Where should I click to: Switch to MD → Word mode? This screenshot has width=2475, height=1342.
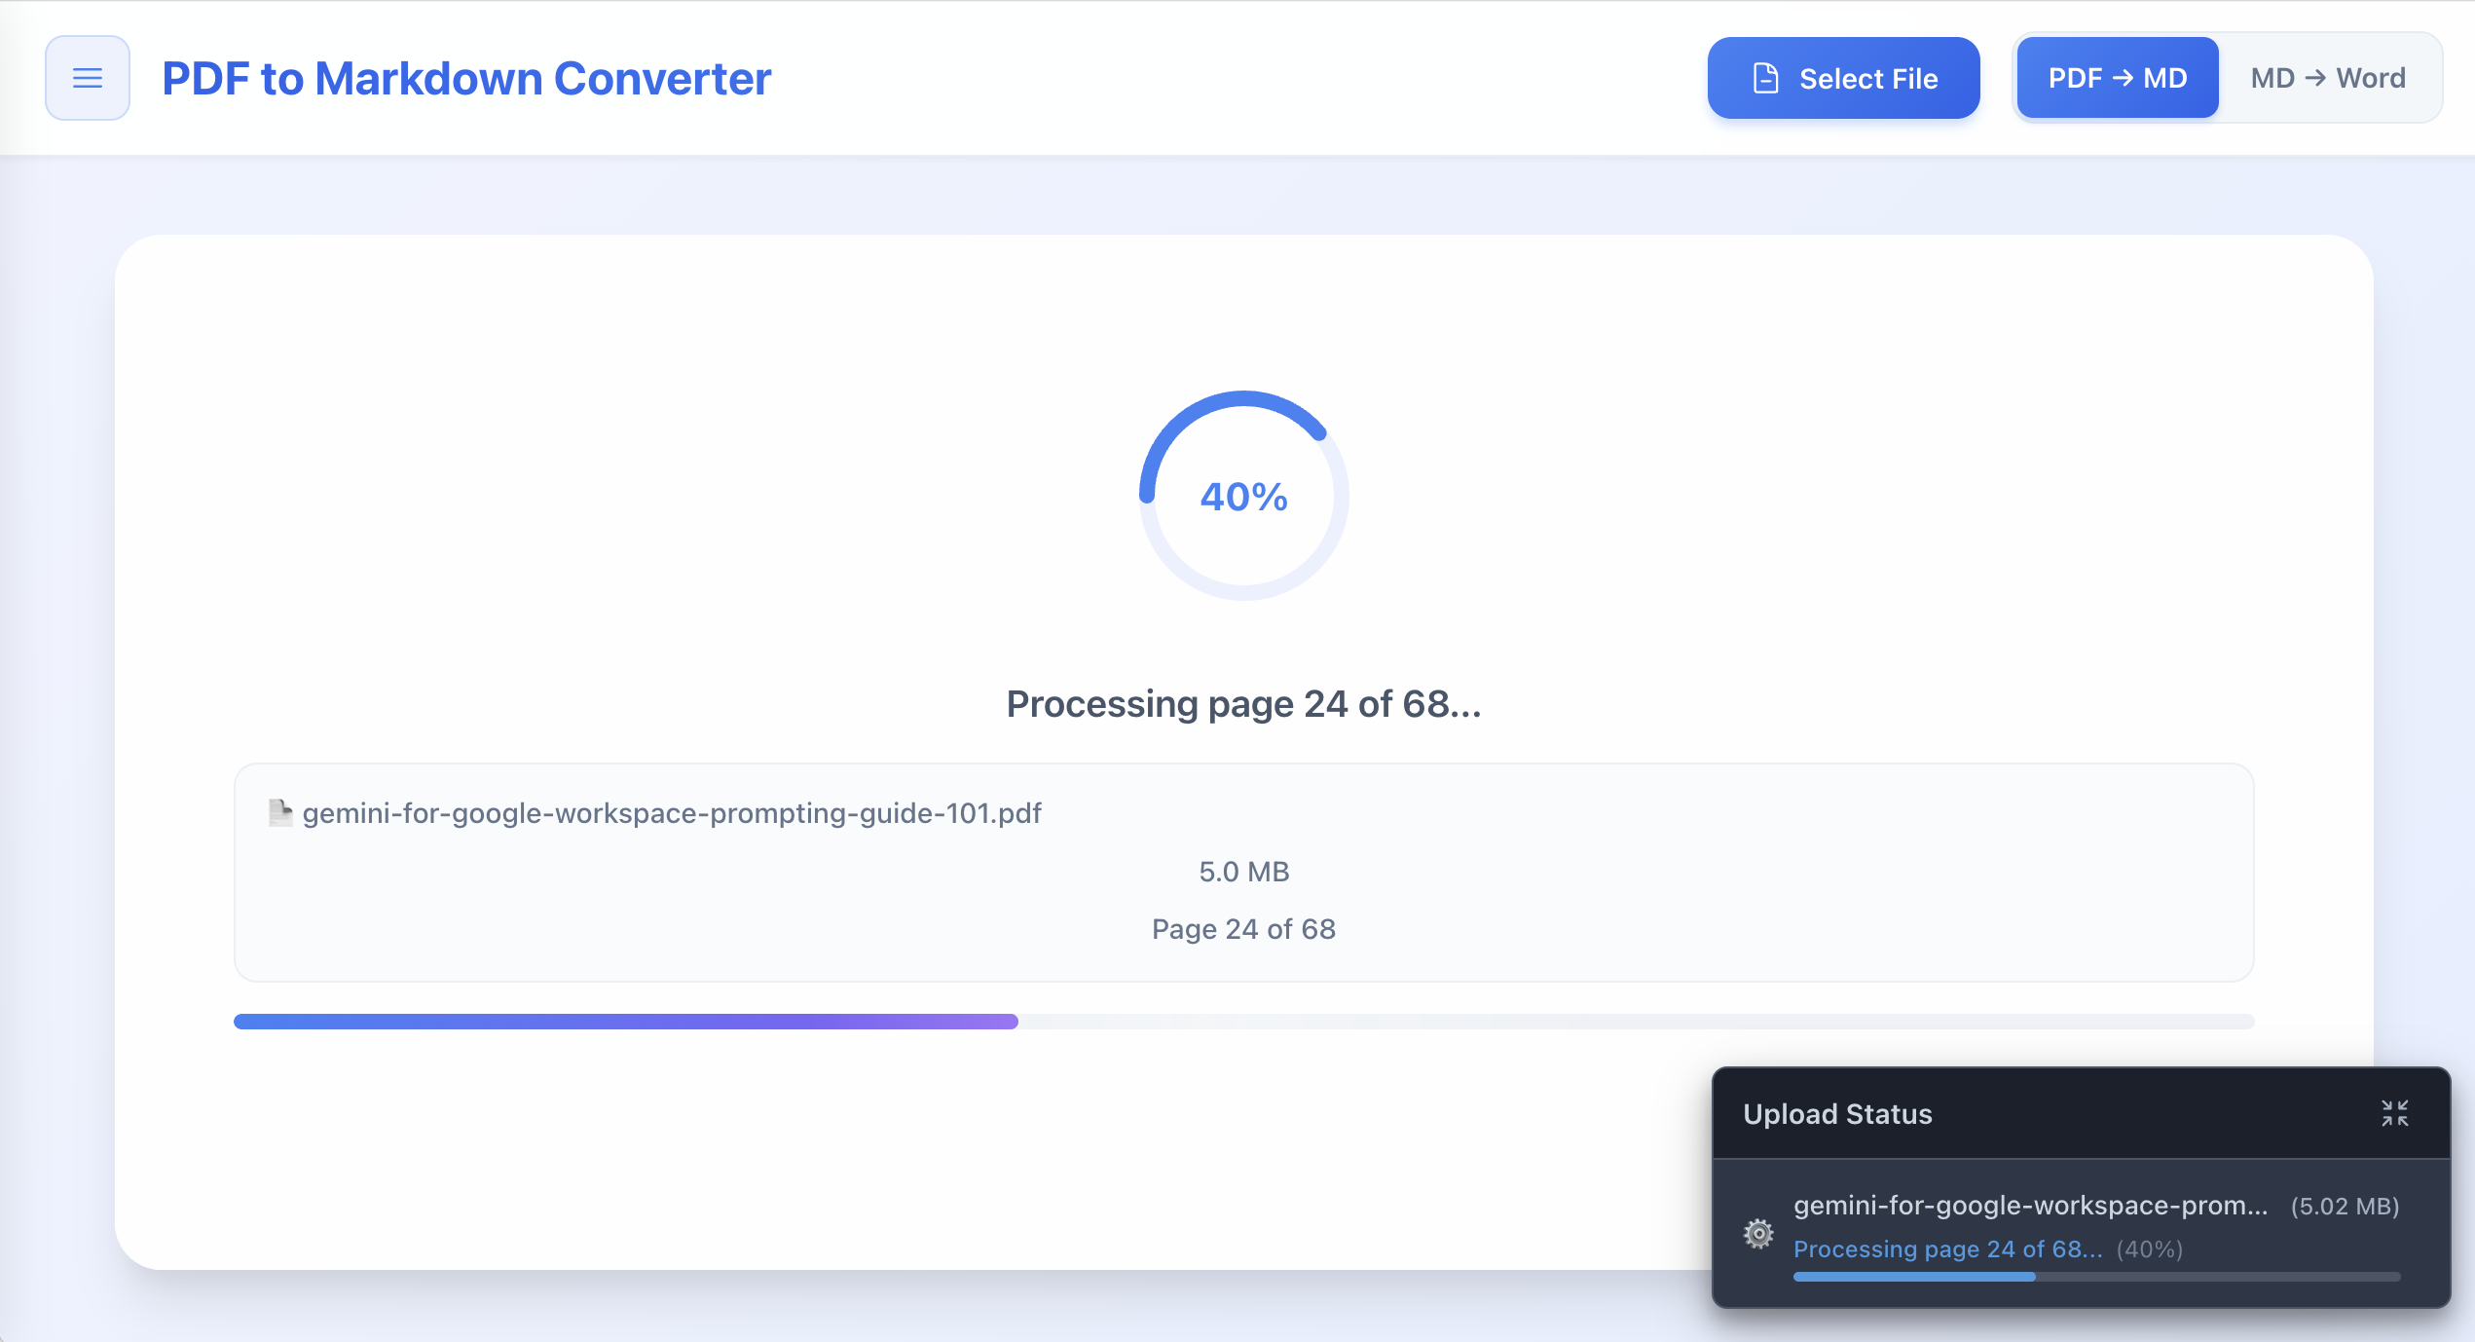2328,78
